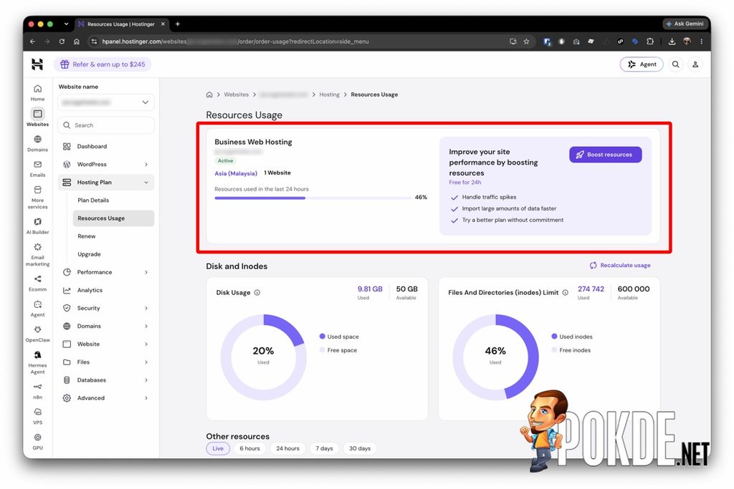This screenshot has height=489, width=734.
Task: Expand the Advanced menu
Action: (x=106, y=398)
